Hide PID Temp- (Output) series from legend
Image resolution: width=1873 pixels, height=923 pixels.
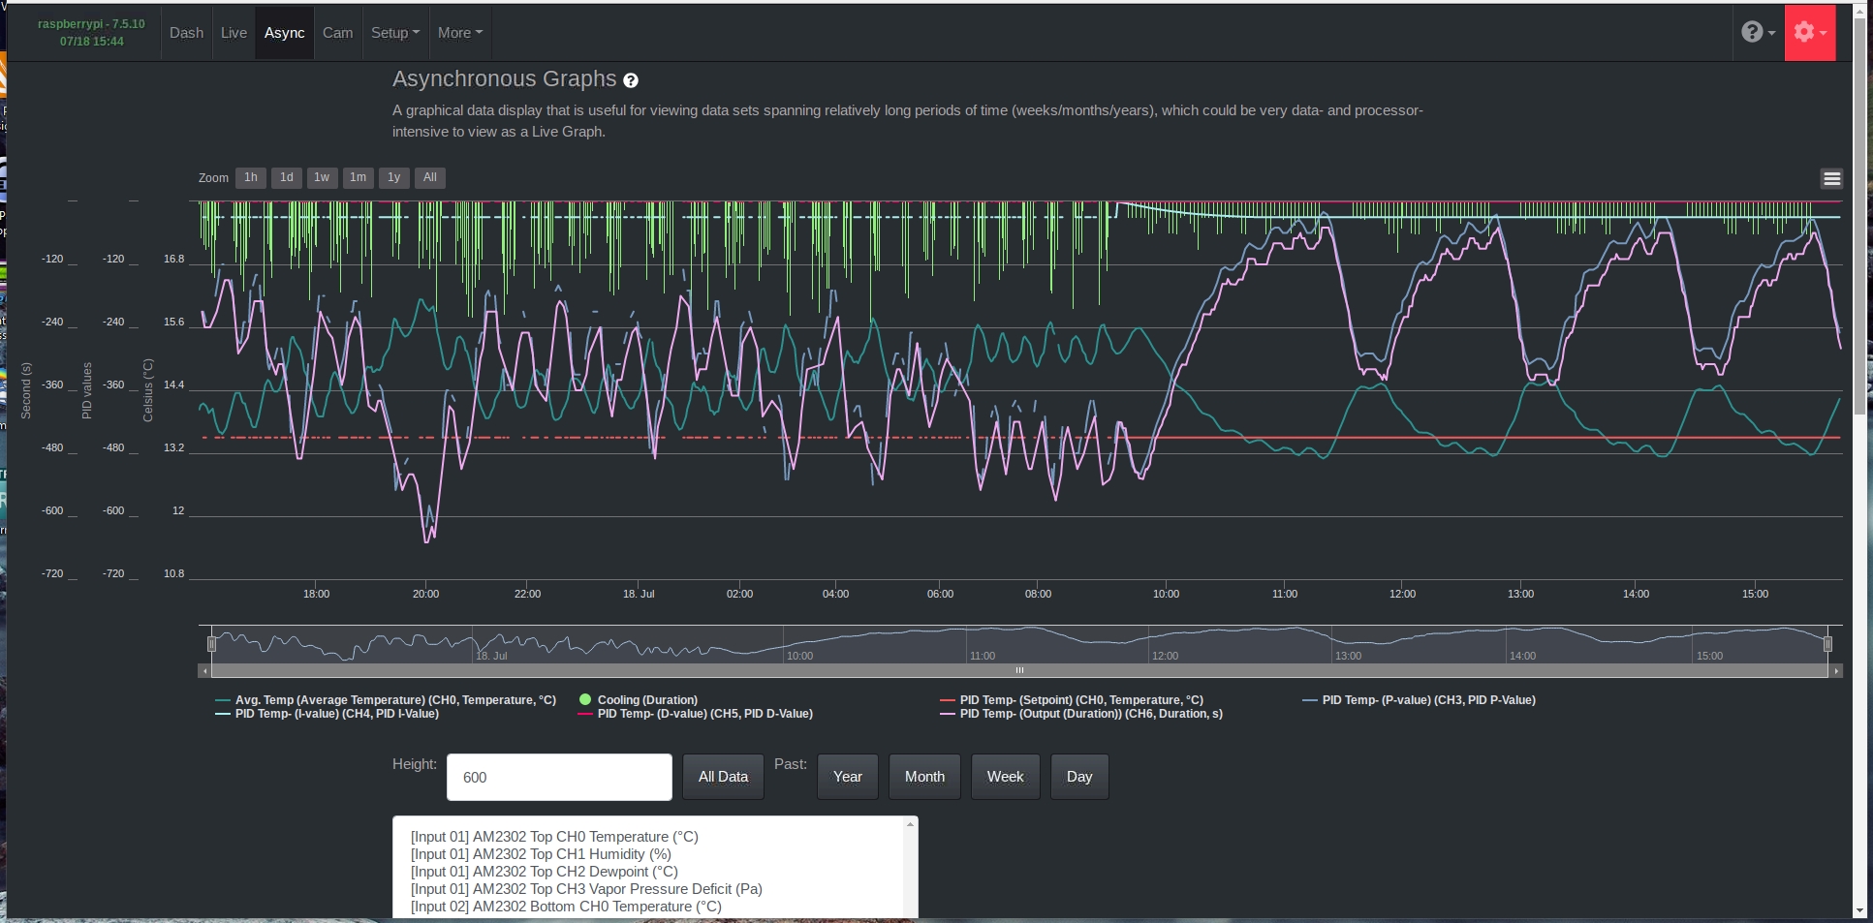(x=1090, y=714)
